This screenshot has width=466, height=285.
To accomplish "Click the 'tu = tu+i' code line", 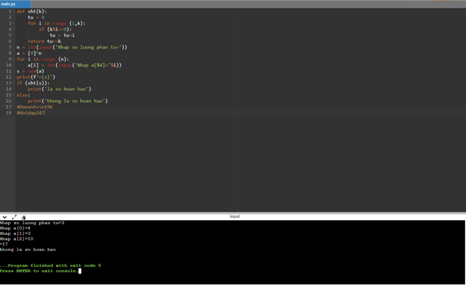I will pos(62,35).
